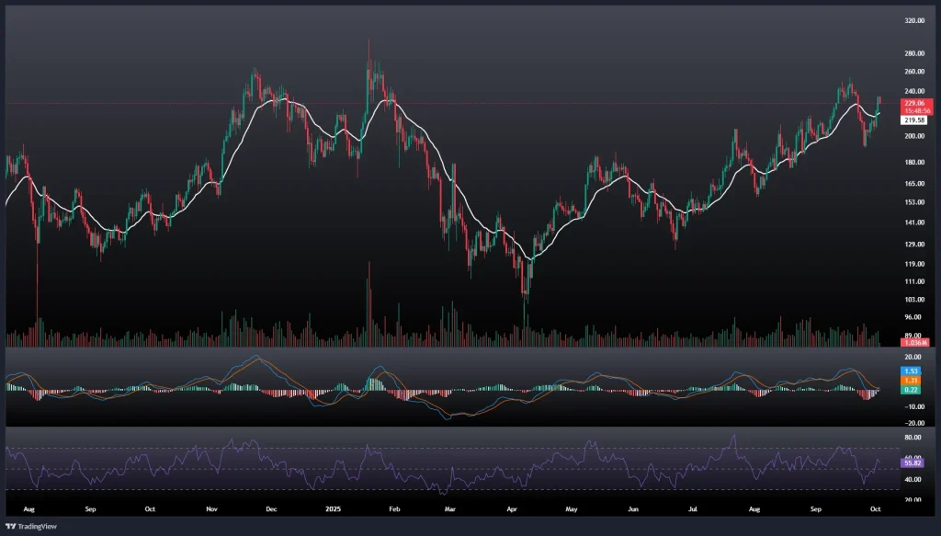The image size is (941, 536).
Task: Click the white 219.58 moving average label
Action: point(889,120)
